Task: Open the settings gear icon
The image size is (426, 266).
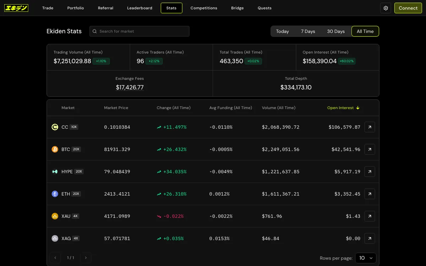Action: tap(386, 8)
